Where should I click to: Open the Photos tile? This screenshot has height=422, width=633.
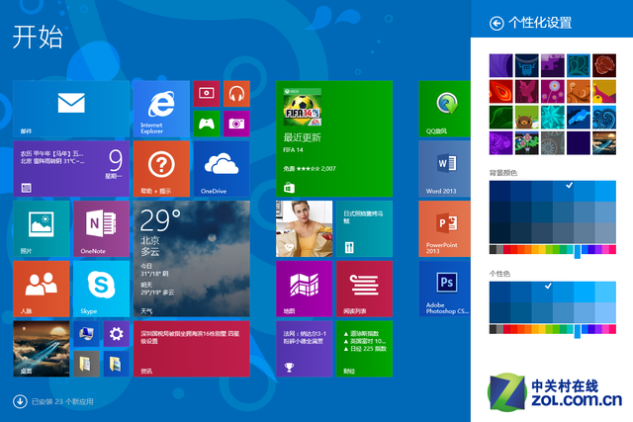coord(42,228)
